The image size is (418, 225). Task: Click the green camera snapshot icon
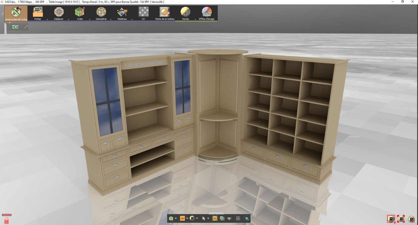(15, 27)
